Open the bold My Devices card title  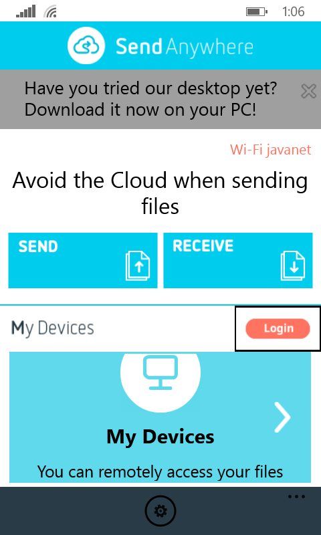pyautogui.click(x=160, y=437)
